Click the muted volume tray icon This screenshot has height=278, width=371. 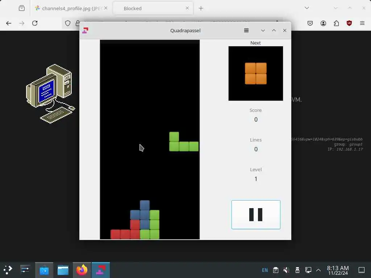click(x=286, y=270)
